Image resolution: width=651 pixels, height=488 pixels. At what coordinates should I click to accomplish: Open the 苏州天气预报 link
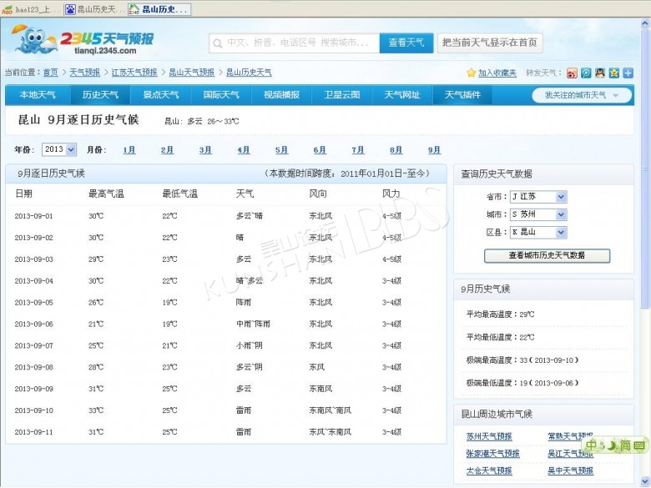coord(489,436)
